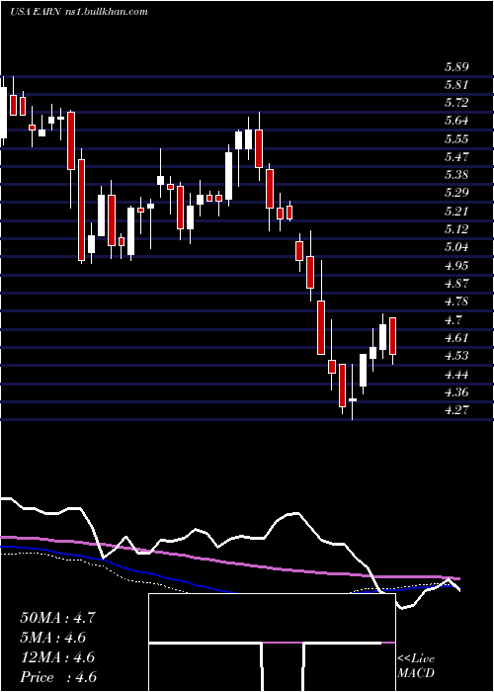Click the 5.38 price axis label
The image size is (494, 692).
(x=456, y=175)
